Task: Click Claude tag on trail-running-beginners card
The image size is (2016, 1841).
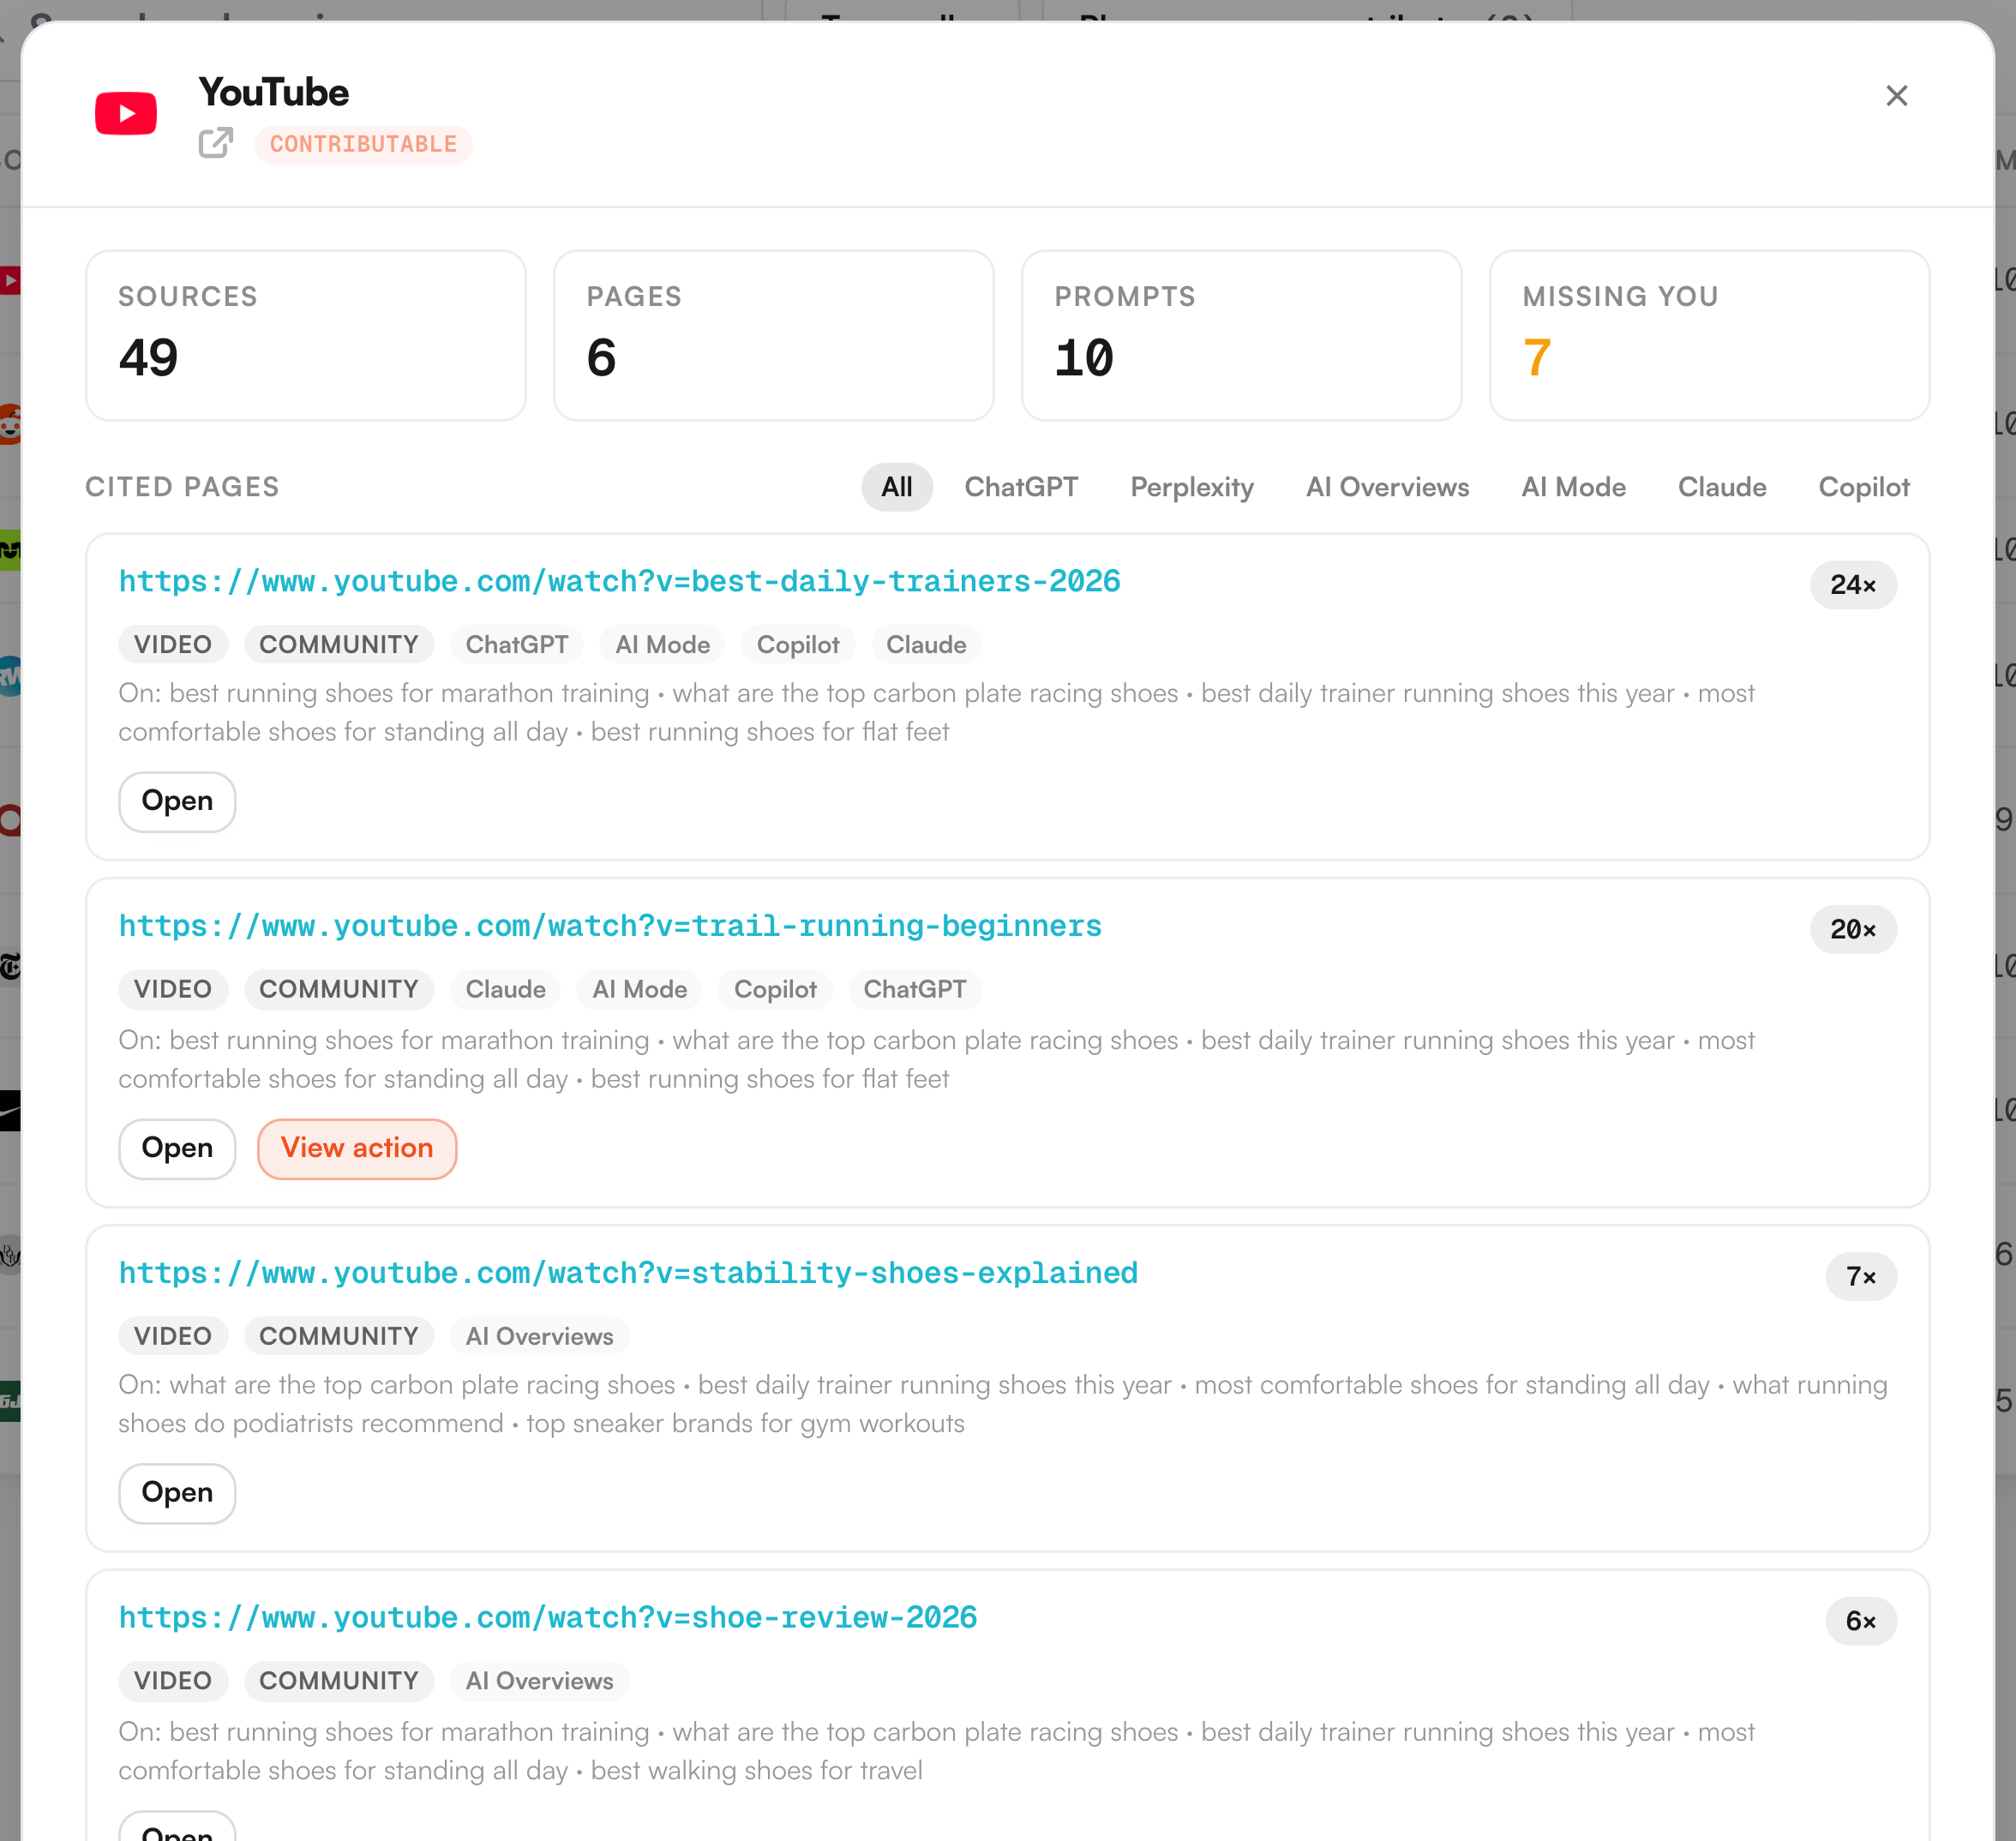Action: 505,989
